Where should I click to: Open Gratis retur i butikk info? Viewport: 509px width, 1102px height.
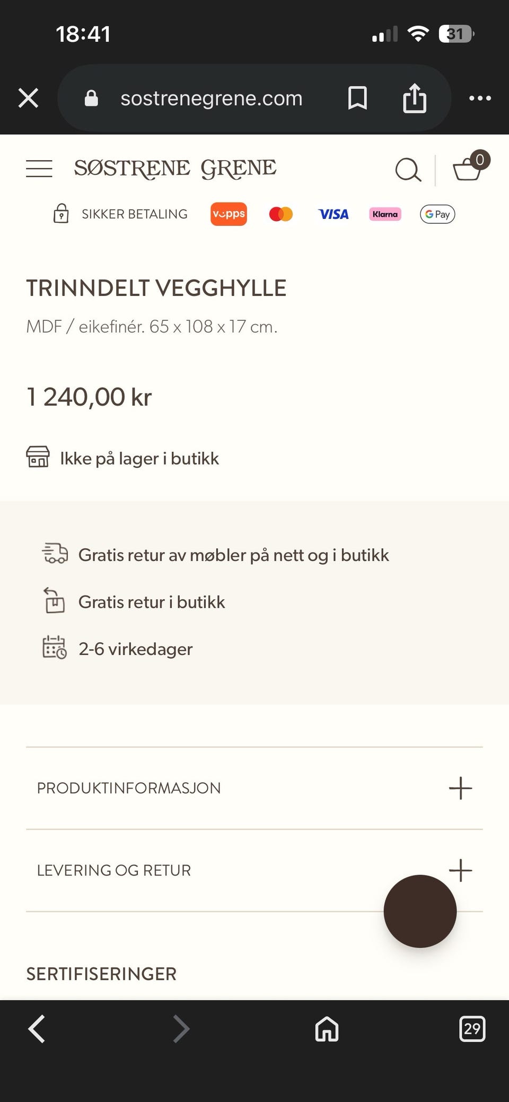pyautogui.click(x=152, y=602)
